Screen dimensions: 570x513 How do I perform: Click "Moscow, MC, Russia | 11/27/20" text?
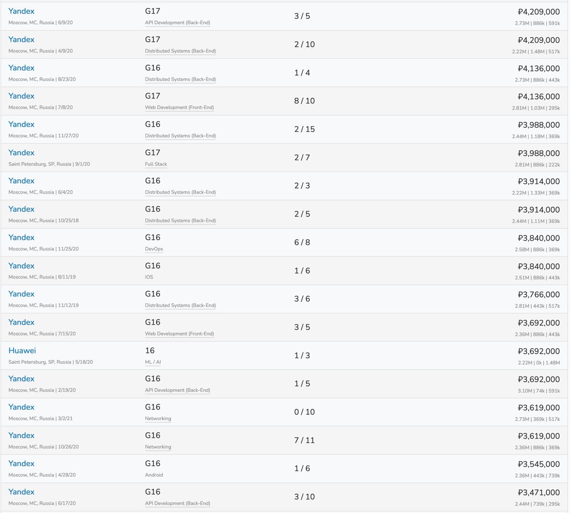click(x=44, y=136)
